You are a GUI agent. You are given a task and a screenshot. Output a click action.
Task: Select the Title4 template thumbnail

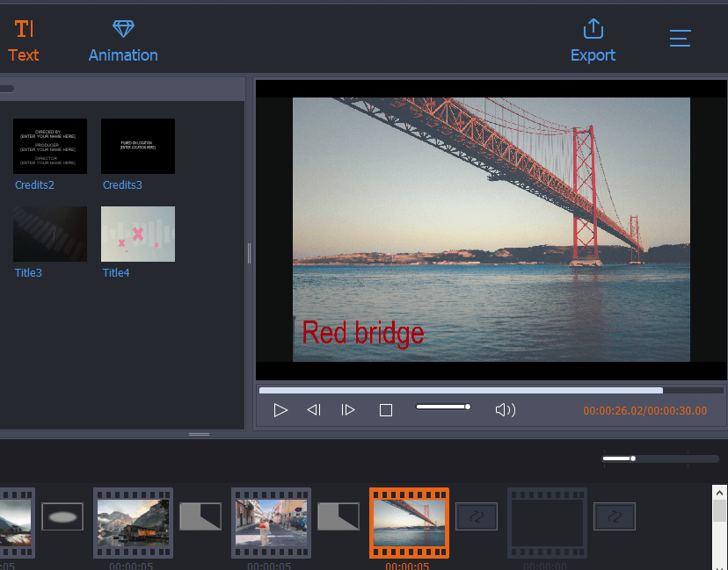(x=137, y=234)
